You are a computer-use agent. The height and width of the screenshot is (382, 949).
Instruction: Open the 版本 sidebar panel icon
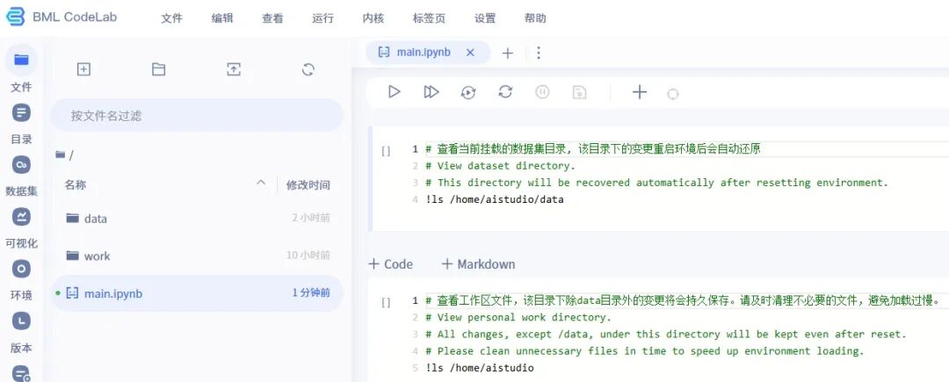(21, 321)
